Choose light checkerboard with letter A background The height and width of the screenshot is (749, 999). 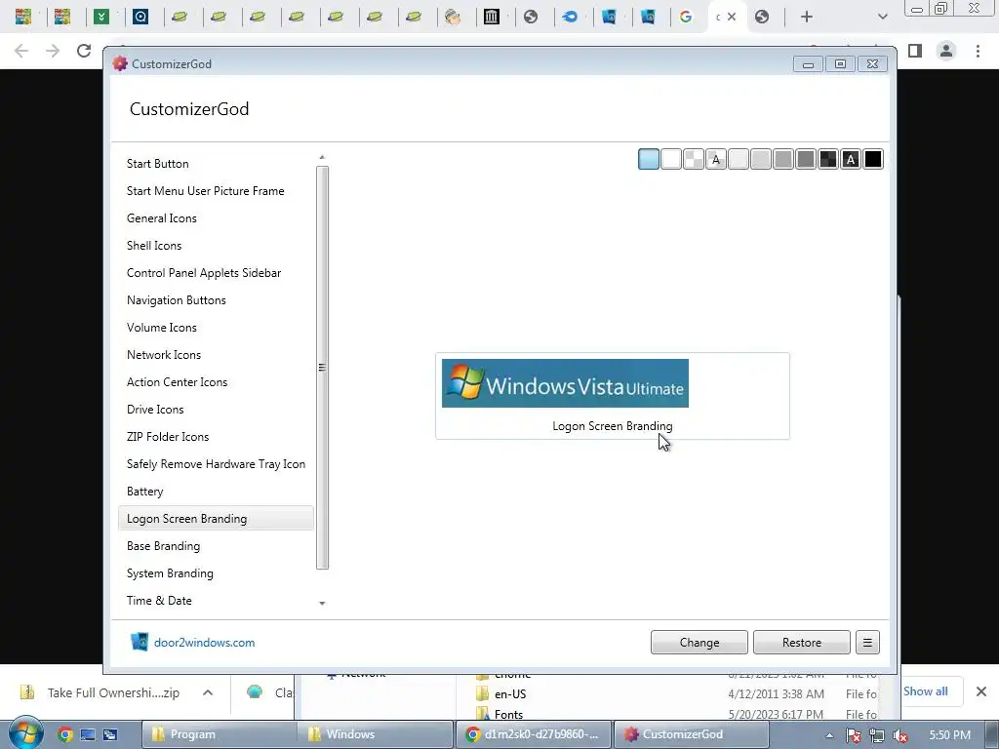tap(716, 159)
